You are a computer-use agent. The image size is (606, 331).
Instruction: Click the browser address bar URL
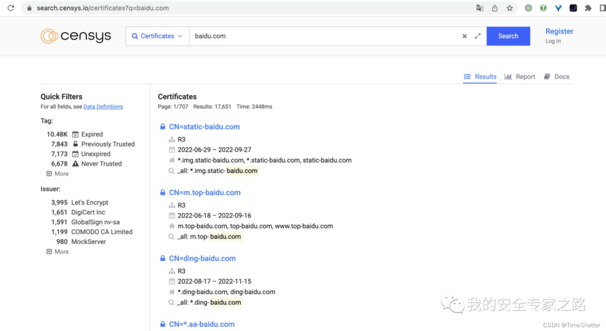coord(102,8)
